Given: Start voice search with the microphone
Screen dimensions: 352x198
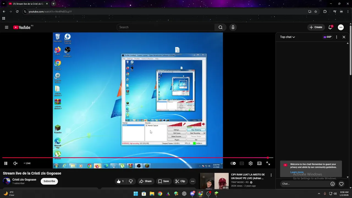Looking at the screenshot, I should pos(233,27).
